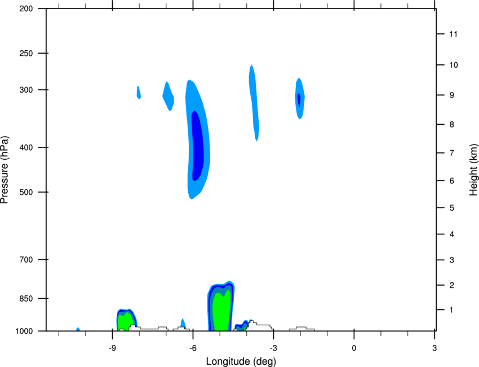Viewport: 479px width, 367px height.
Task: Click the thin light-blue streak reaching 10 km
Action: coord(254,103)
